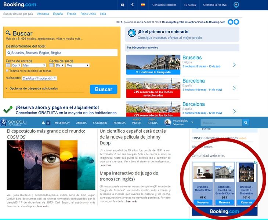Open Huéspedes 2 adultos dropdown

click(39, 78)
